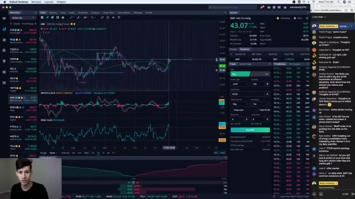
Task: Open the Individual account dropdown
Action: point(299,7)
